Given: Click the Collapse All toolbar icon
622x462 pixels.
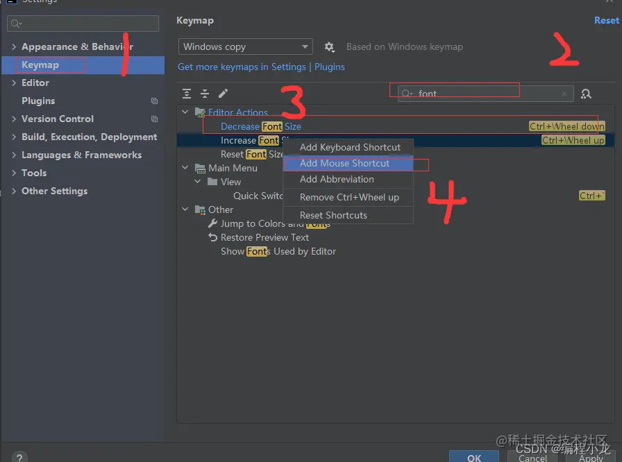Looking at the screenshot, I should tap(205, 94).
